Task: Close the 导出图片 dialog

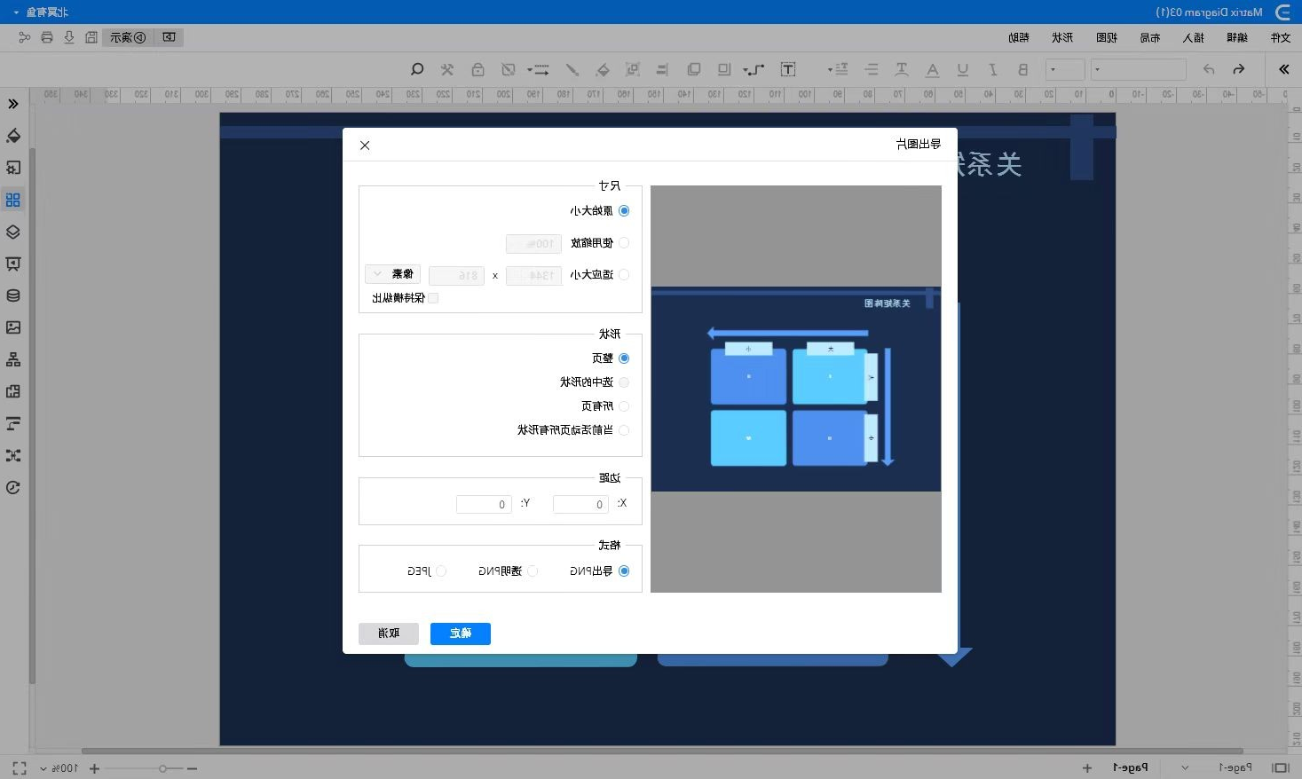Action: [365, 146]
